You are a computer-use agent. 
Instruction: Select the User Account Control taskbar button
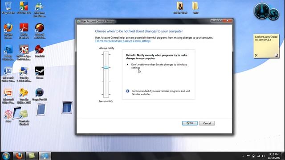click(x=45, y=156)
